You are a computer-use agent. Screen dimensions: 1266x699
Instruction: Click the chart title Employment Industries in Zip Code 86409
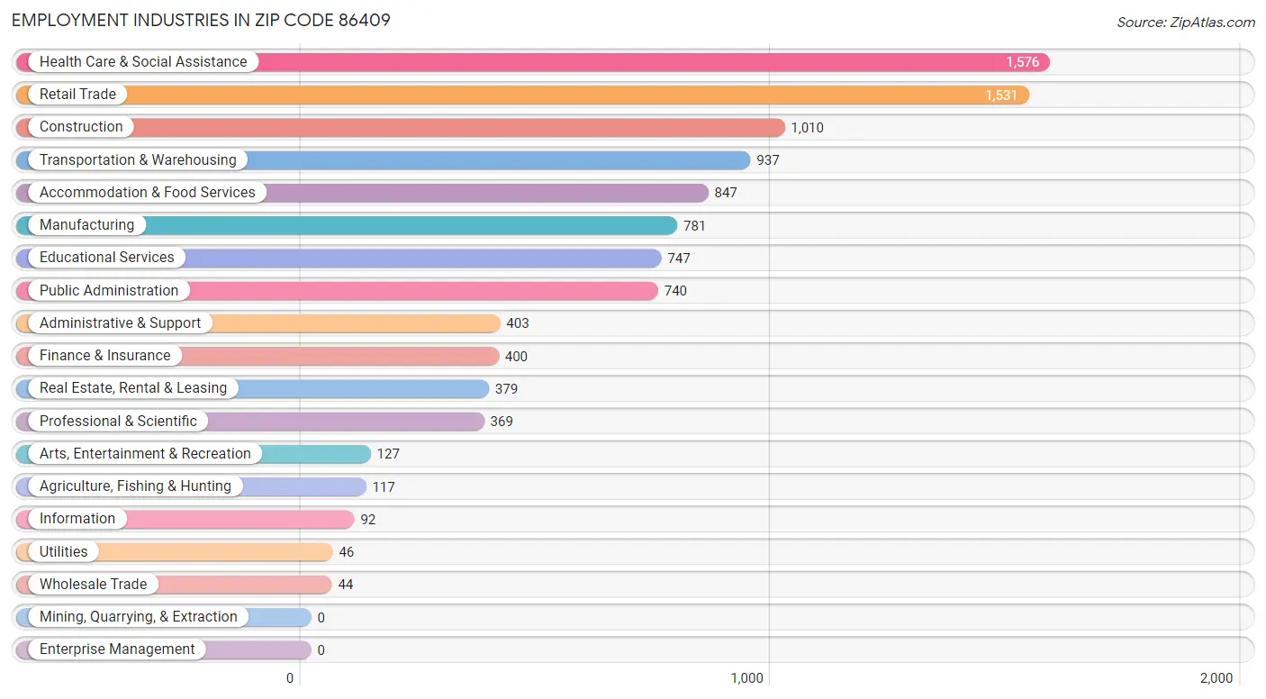pos(201,20)
